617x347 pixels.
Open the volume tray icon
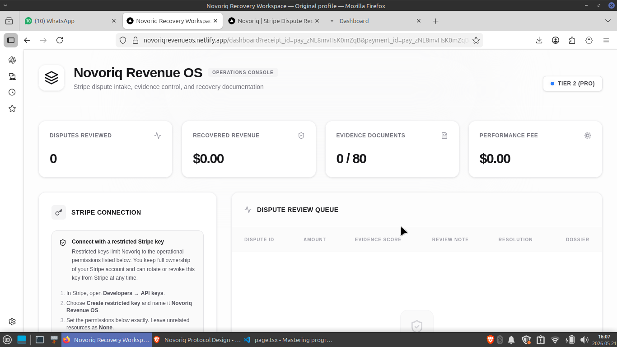pyautogui.click(x=584, y=340)
